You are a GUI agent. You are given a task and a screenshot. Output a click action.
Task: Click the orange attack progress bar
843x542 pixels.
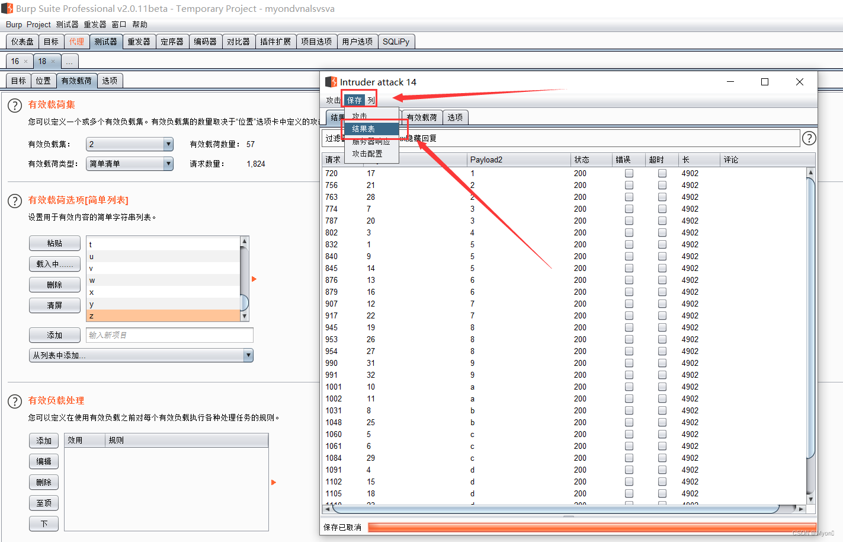pyautogui.click(x=592, y=527)
